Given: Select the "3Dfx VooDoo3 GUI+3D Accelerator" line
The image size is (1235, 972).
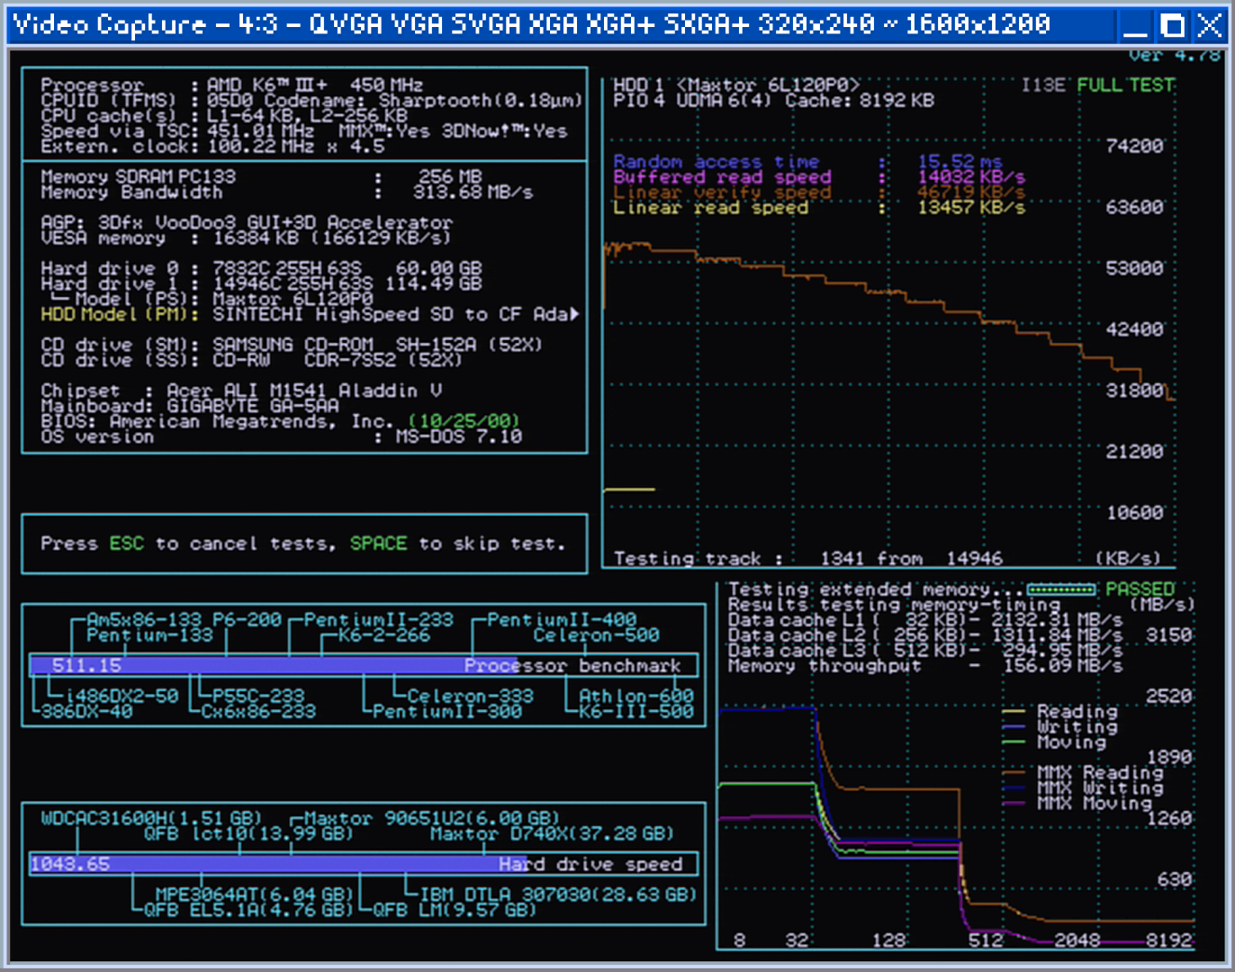Looking at the screenshot, I should coord(275,222).
